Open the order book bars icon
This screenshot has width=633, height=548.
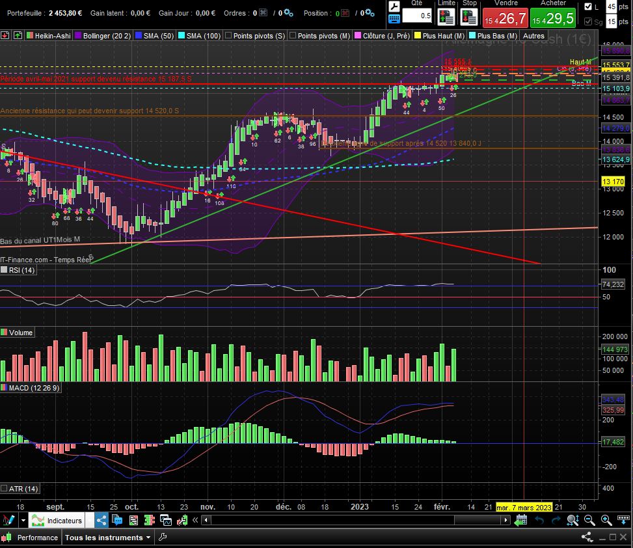coord(150,520)
